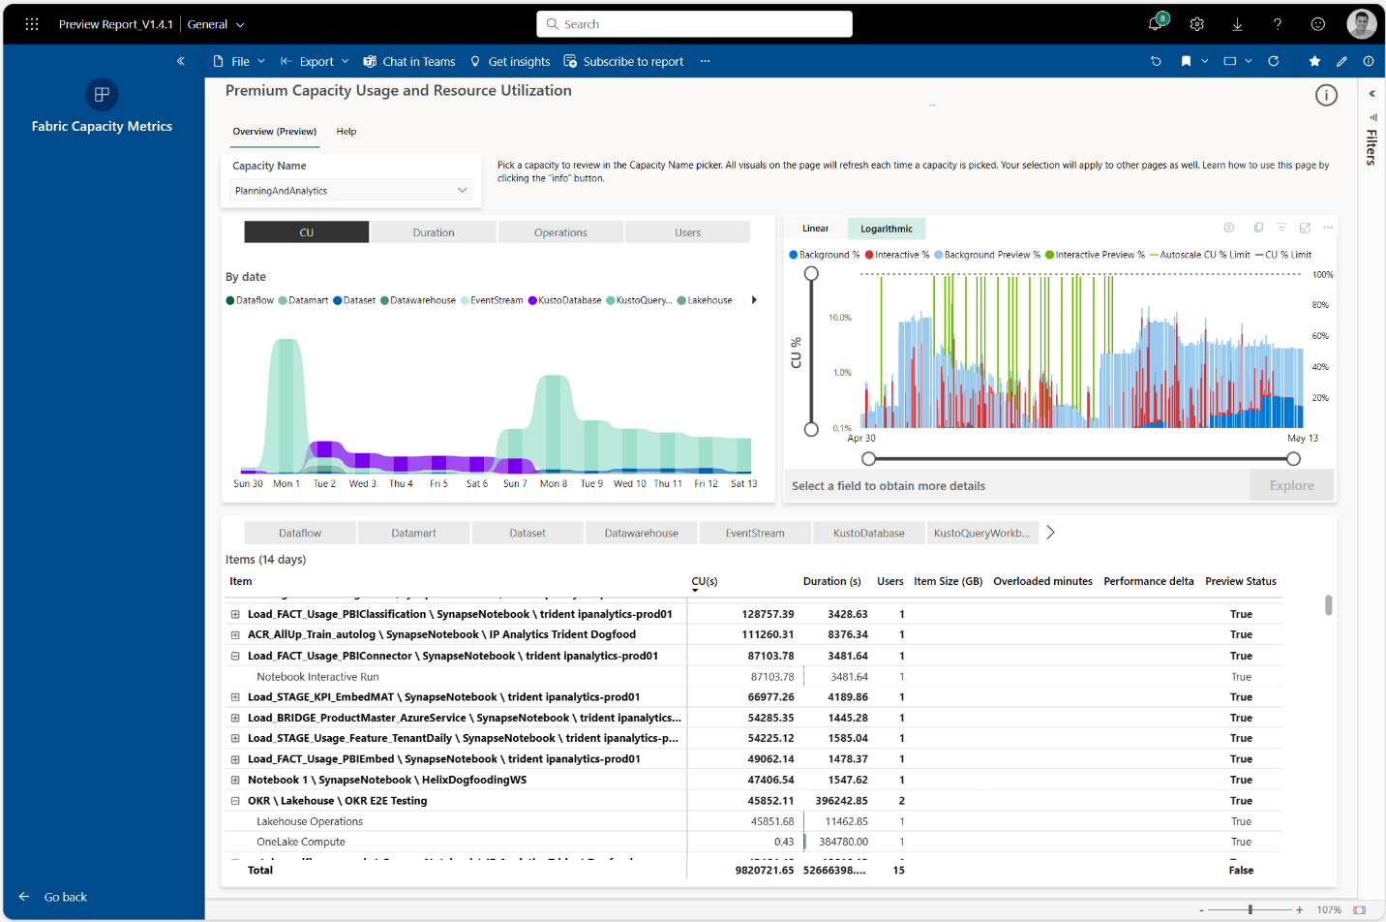This screenshot has height=922, width=1386.
Task: Open the Export menu
Action: pyautogui.click(x=315, y=61)
